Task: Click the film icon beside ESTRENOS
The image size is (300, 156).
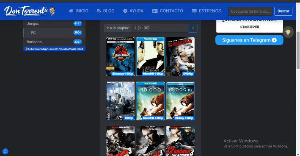Action: pos(194,11)
